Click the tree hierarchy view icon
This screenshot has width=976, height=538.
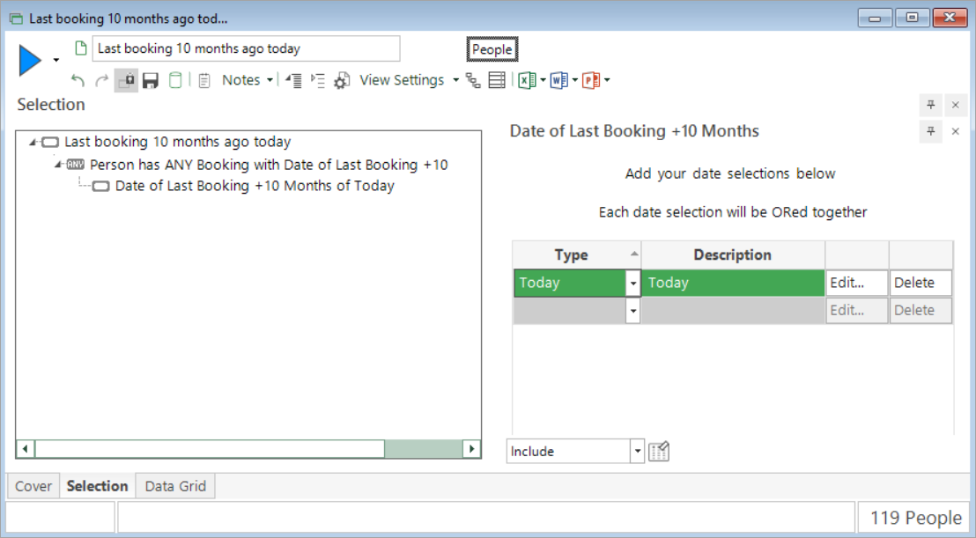[x=473, y=80]
